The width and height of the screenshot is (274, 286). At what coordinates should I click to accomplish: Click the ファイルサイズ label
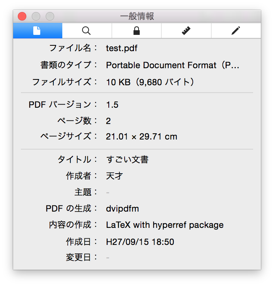pyautogui.click(x=65, y=82)
